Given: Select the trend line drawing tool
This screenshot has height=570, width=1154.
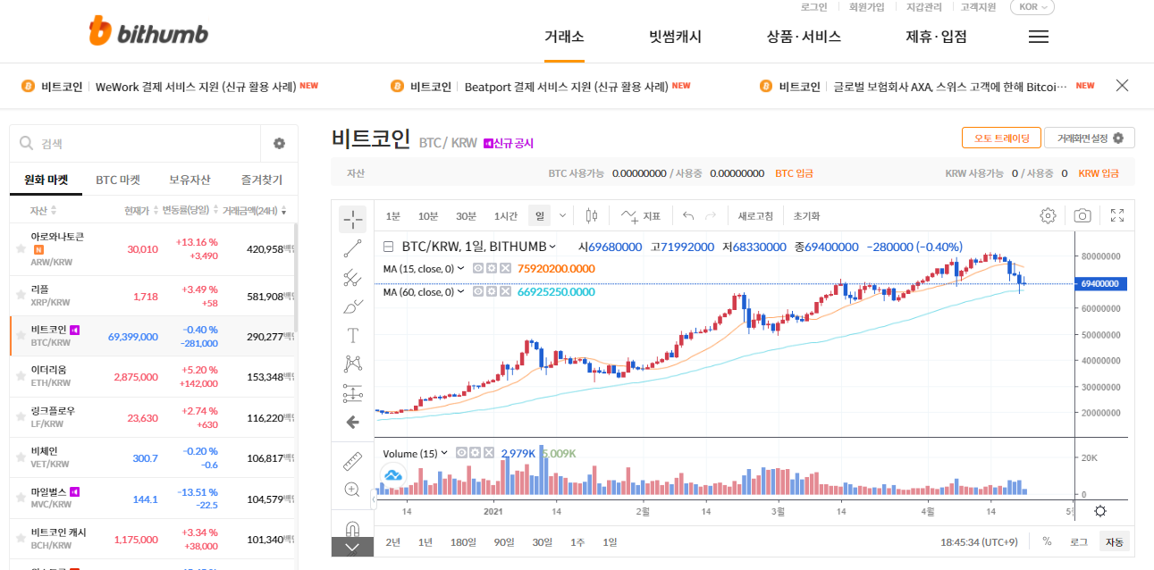Looking at the screenshot, I should (x=352, y=248).
